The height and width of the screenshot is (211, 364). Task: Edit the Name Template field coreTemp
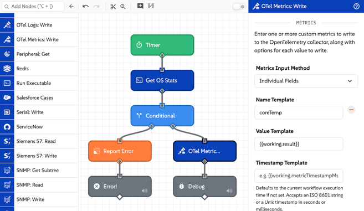coord(299,112)
